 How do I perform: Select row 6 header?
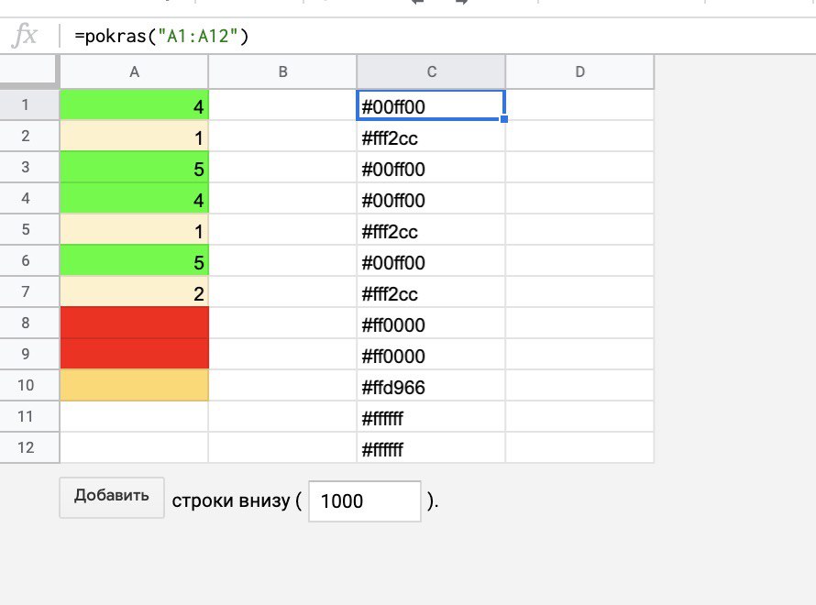pyautogui.click(x=29, y=261)
